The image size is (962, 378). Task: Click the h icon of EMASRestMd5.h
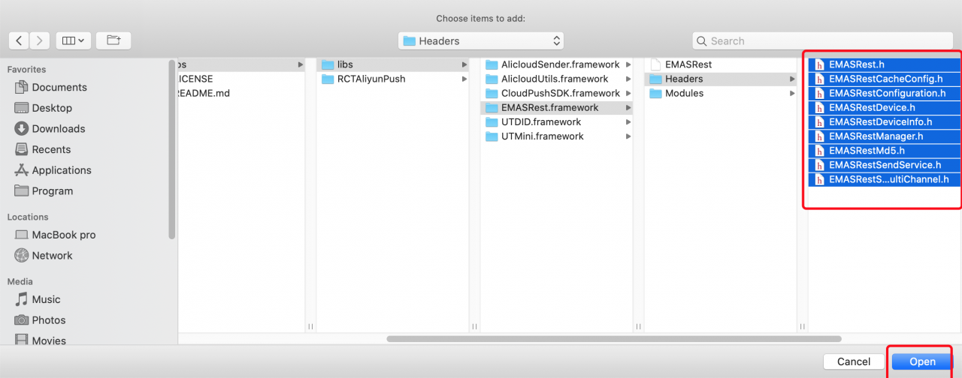[820, 151]
